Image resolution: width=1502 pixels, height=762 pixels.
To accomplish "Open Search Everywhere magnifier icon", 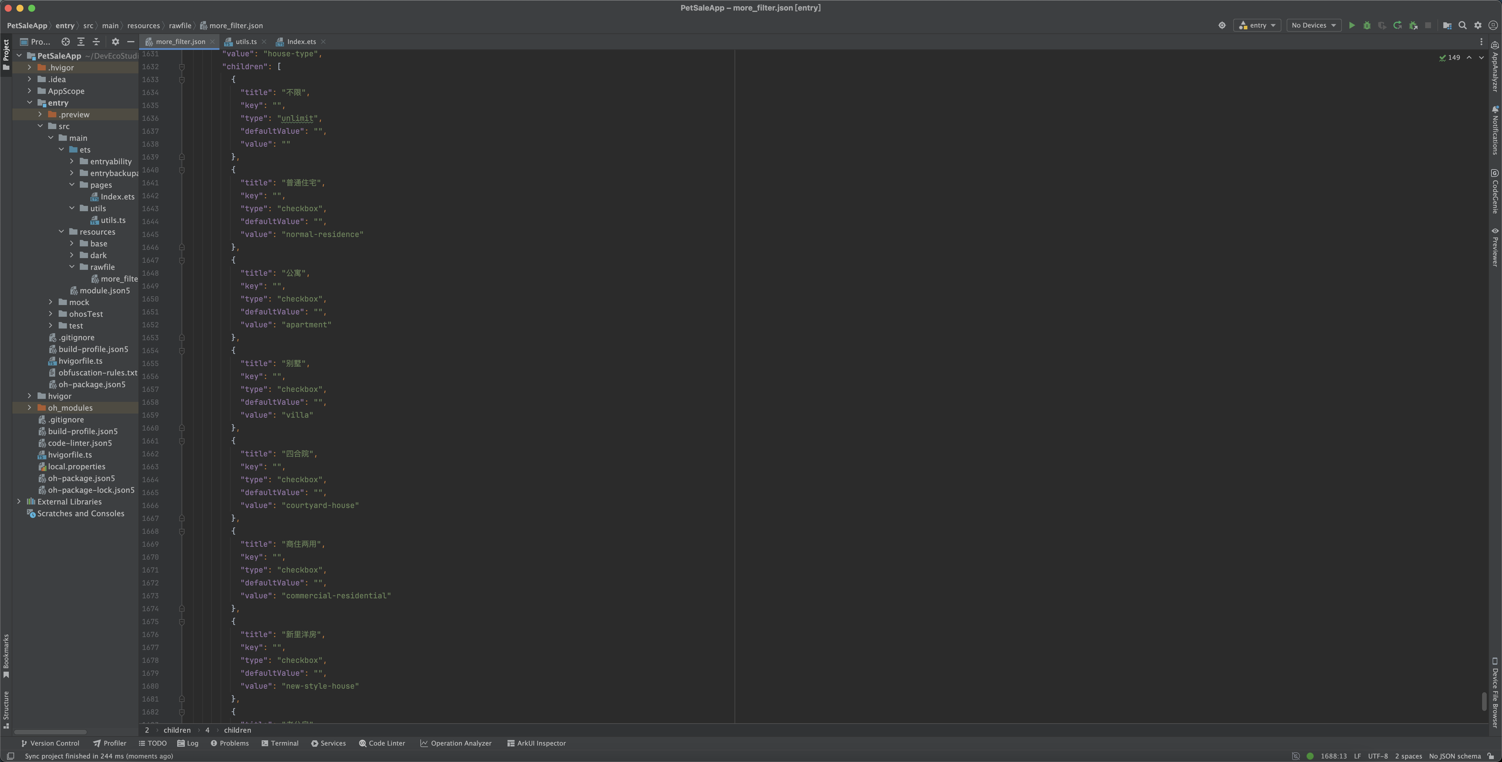I will point(1462,26).
